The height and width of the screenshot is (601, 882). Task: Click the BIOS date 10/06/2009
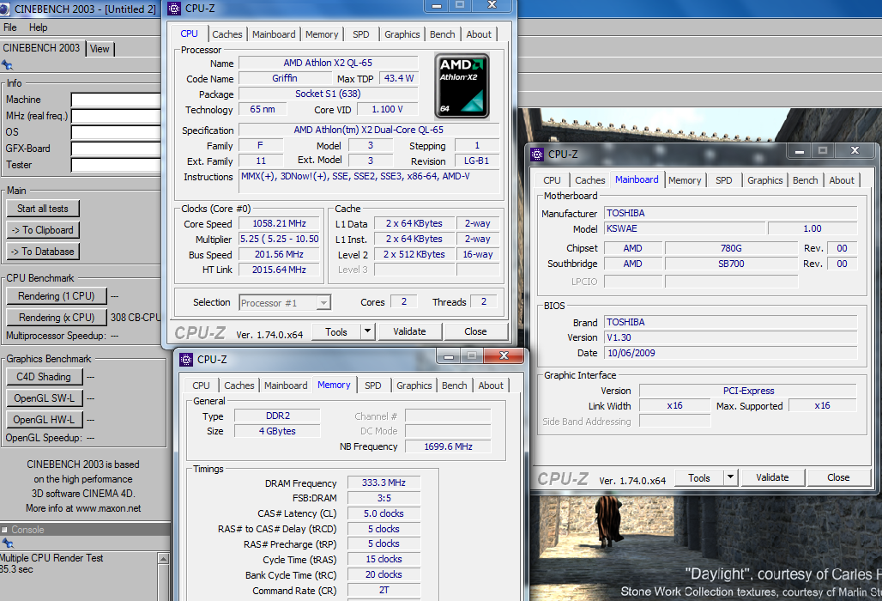click(731, 353)
